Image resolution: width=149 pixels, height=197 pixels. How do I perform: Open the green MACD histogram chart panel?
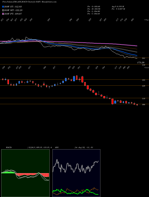click(25, 173)
